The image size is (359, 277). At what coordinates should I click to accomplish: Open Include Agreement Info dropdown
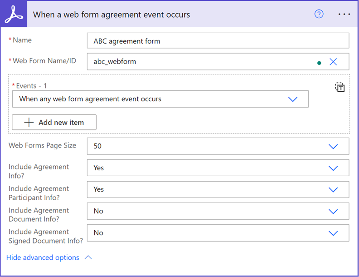click(333, 168)
